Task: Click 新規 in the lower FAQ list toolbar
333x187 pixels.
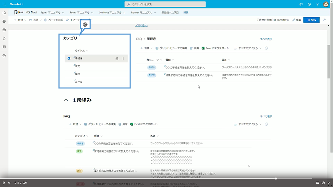Action: [75, 124]
